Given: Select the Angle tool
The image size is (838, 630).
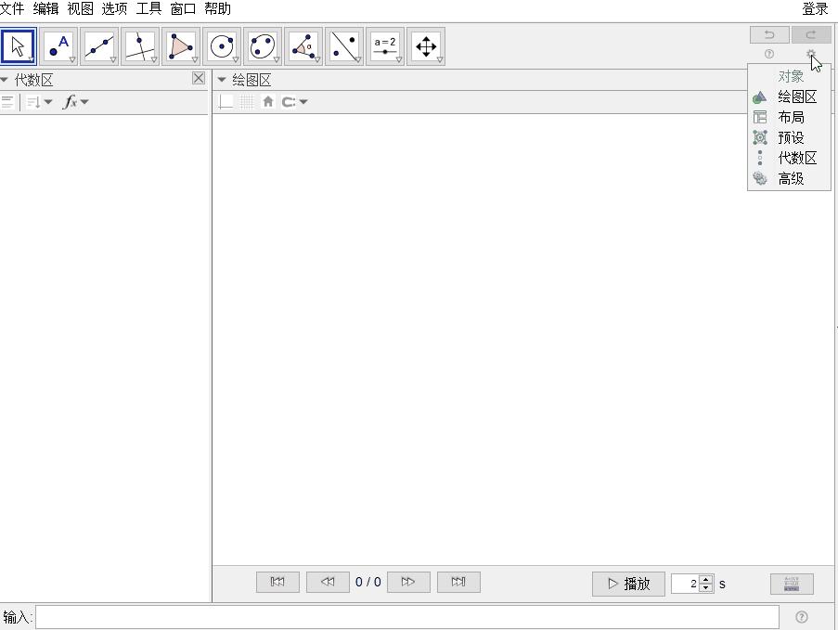Looking at the screenshot, I should point(304,45).
